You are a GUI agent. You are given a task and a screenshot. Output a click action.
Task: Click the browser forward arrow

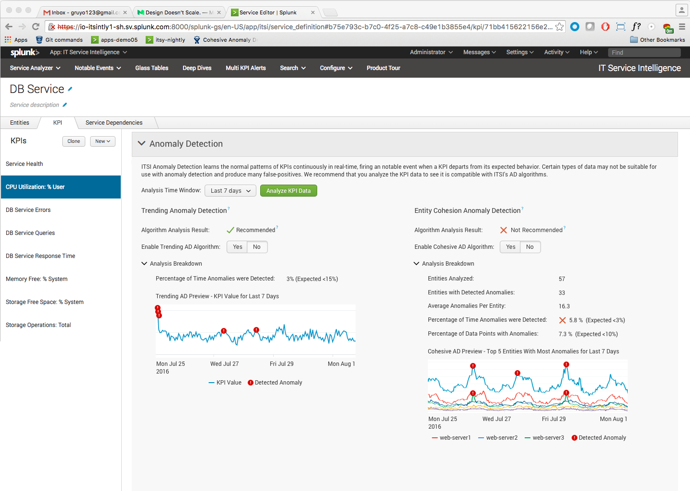22,27
